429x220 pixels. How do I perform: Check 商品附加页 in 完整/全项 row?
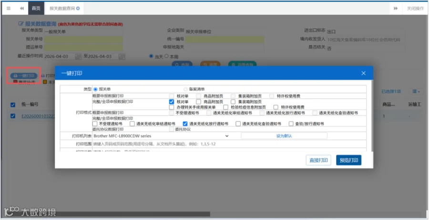coord(199,102)
